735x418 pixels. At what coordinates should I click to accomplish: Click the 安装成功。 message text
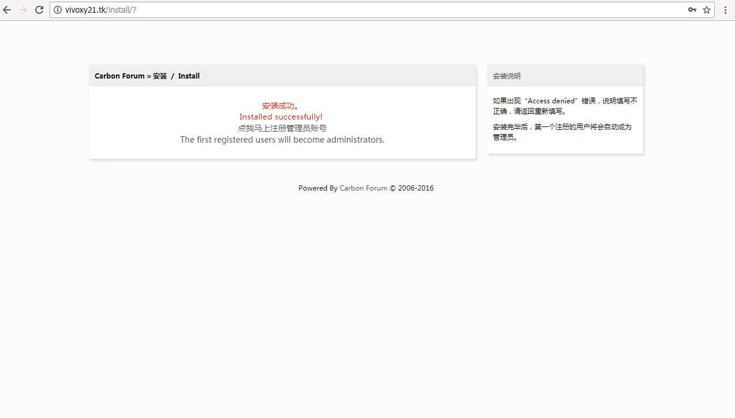click(281, 106)
